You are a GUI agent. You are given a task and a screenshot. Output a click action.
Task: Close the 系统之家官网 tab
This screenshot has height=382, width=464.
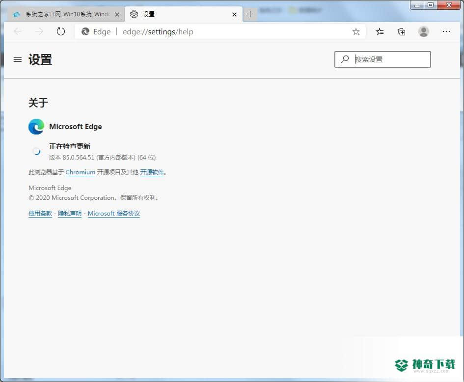[x=117, y=14]
